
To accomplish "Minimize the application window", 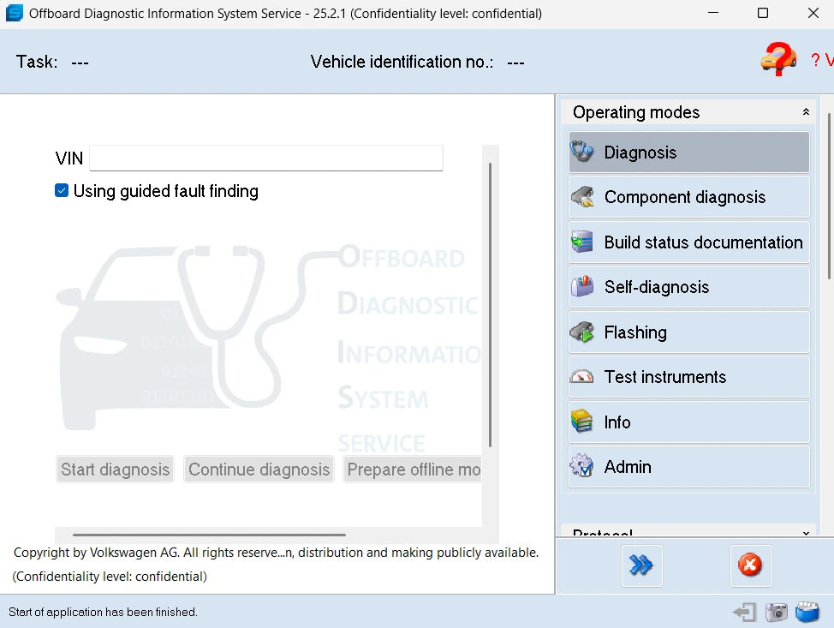I will point(713,13).
